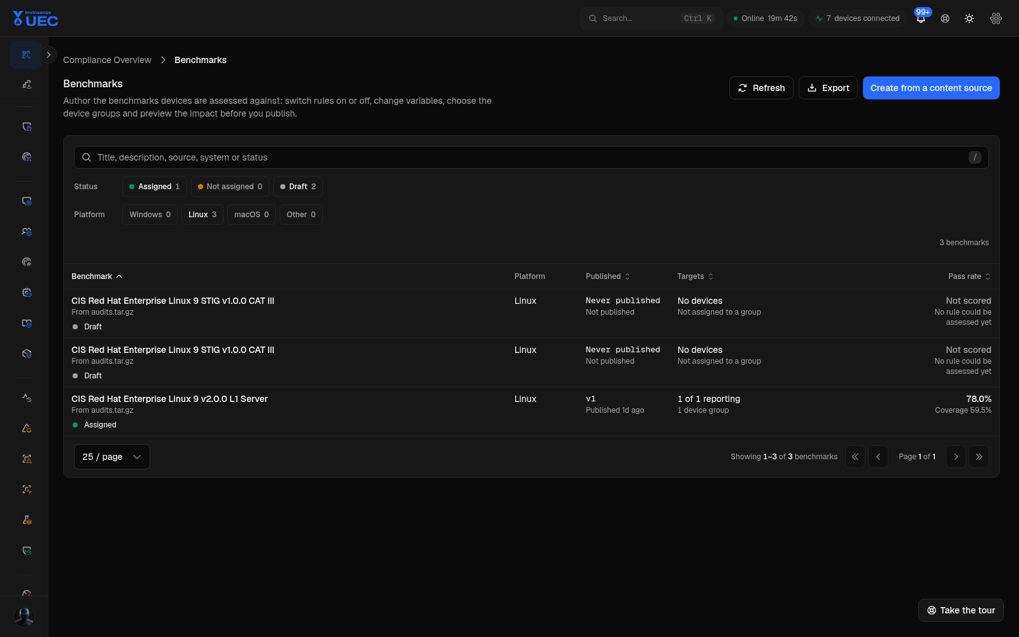Screen dimensions: 1019x637
Task: Click the 78.0% pass rate value
Action: (x=979, y=399)
